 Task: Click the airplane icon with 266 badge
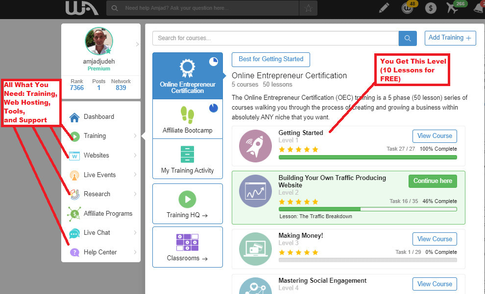click(x=452, y=8)
